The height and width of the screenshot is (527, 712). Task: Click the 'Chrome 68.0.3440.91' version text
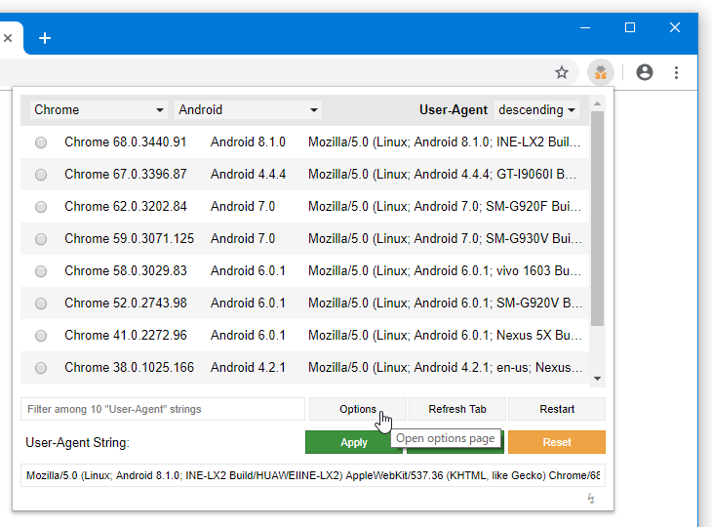[125, 142]
